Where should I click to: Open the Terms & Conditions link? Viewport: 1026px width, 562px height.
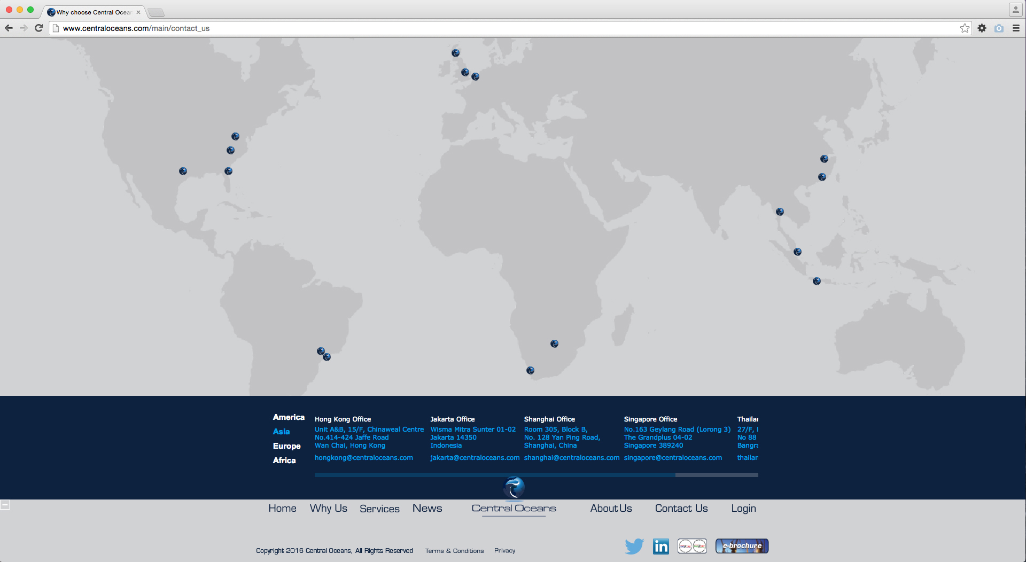454,551
